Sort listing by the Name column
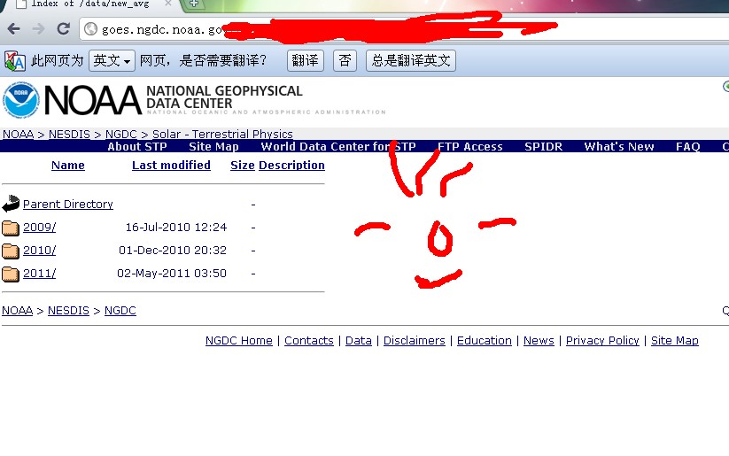 coord(68,165)
